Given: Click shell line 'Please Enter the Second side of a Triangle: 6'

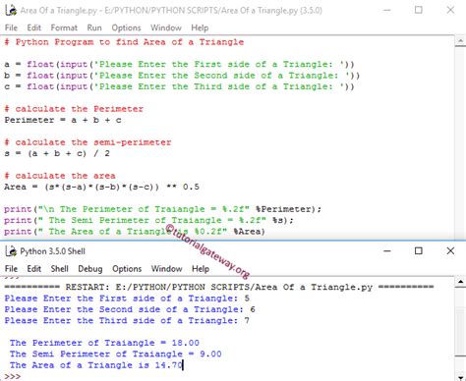Looking at the screenshot, I should coord(130,309).
